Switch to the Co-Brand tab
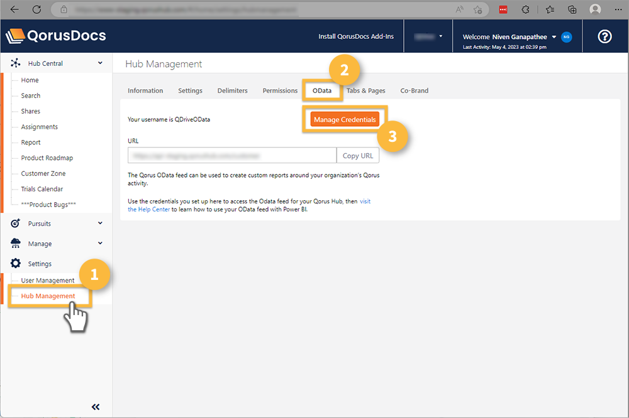Image resolution: width=629 pixels, height=418 pixels. 415,90
